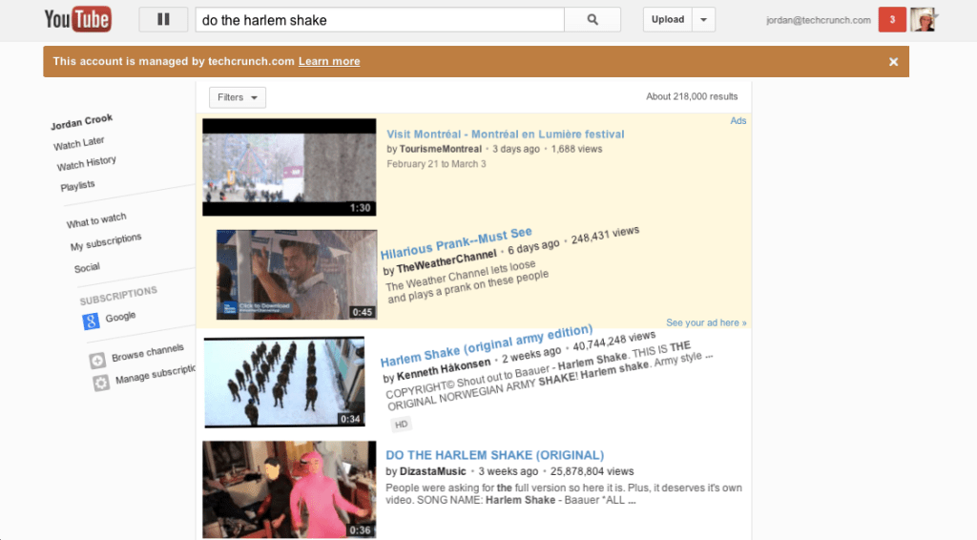
Task: Open DizastaMusic channel link
Action: point(432,471)
